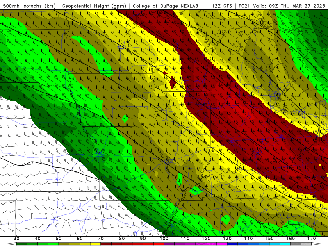Click the 'Geopotential Height (gpm)' title text
The image size is (328, 246).
click(94, 6)
